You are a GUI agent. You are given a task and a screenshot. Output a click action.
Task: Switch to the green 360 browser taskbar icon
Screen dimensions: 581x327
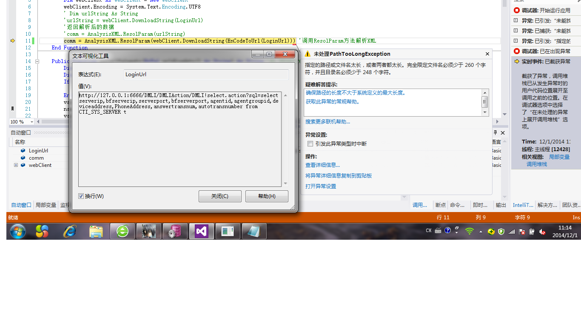pyautogui.click(x=122, y=231)
